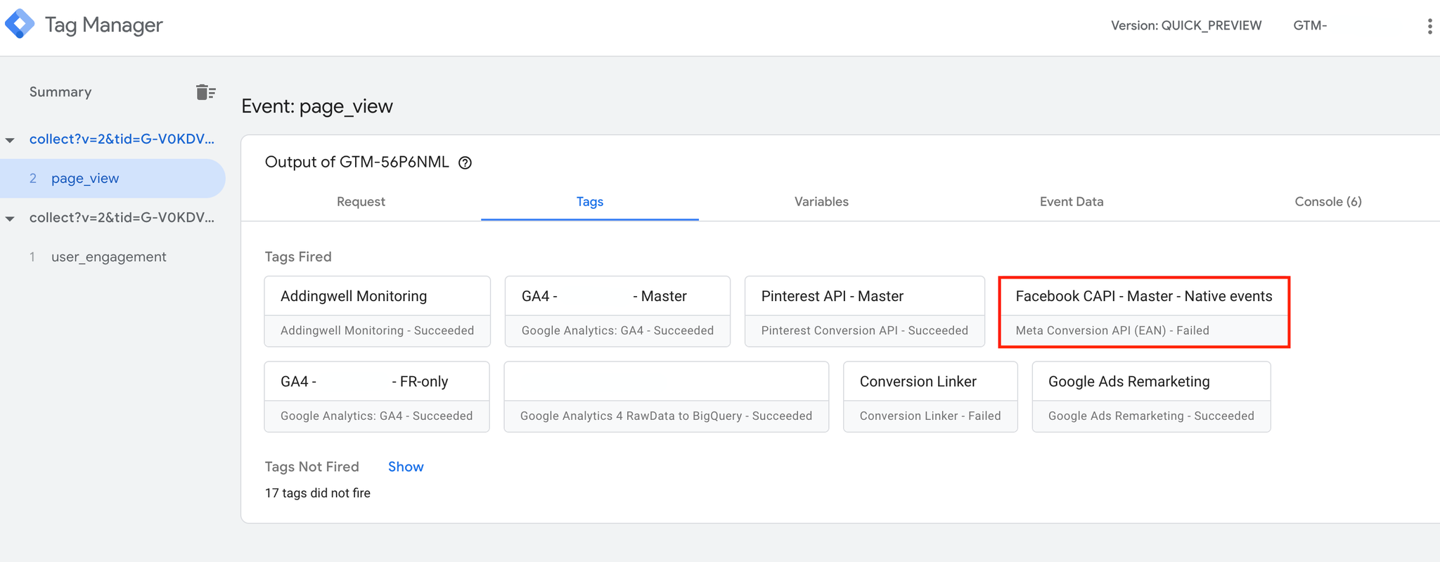Open the Google Ads Remarketing tag card
Image resolution: width=1440 pixels, height=562 pixels.
[1151, 397]
